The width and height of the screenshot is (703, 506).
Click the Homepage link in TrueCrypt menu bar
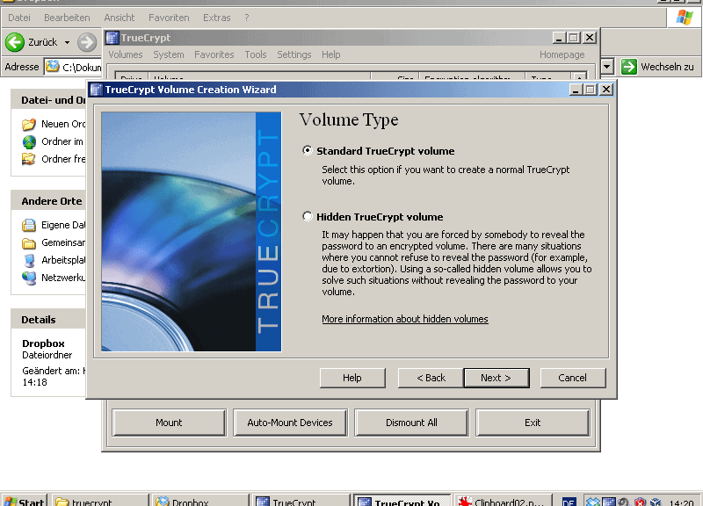point(562,54)
